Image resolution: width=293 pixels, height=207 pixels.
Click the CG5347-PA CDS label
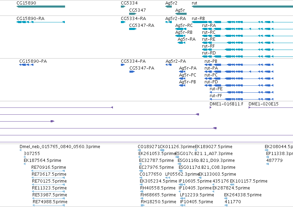pos(142,68)
